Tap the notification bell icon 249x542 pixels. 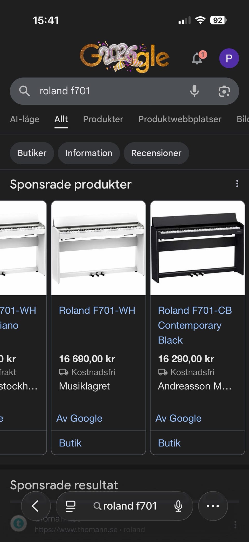(x=198, y=58)
